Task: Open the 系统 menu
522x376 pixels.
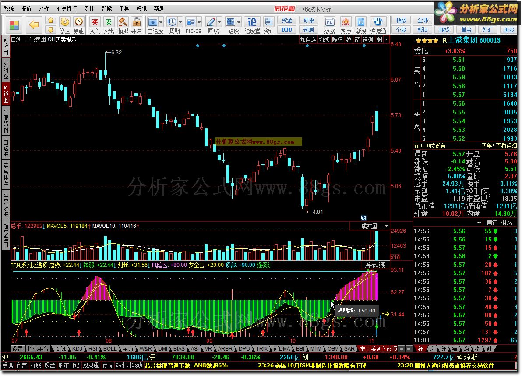Action: 8,8
